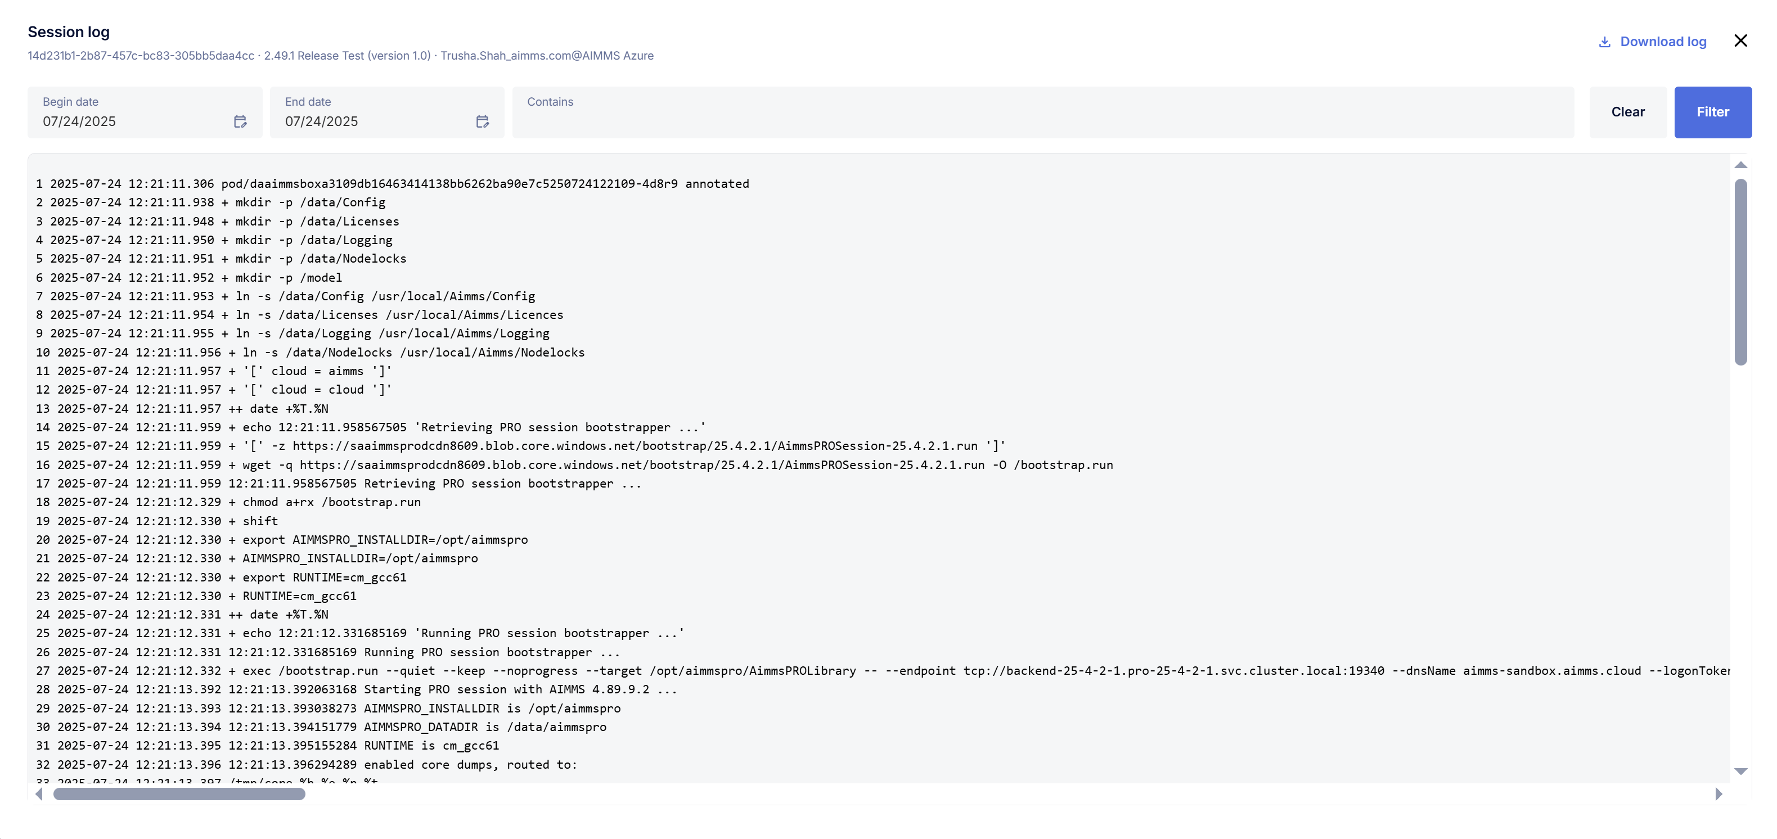Screen dimensions: 1777x839
Task: Select log line mkdir -p /model
Action: tap(189, 278)
